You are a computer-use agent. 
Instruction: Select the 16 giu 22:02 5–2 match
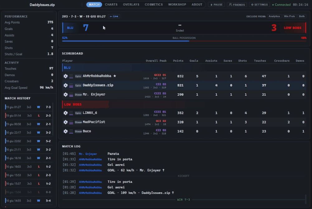point(28,141)
